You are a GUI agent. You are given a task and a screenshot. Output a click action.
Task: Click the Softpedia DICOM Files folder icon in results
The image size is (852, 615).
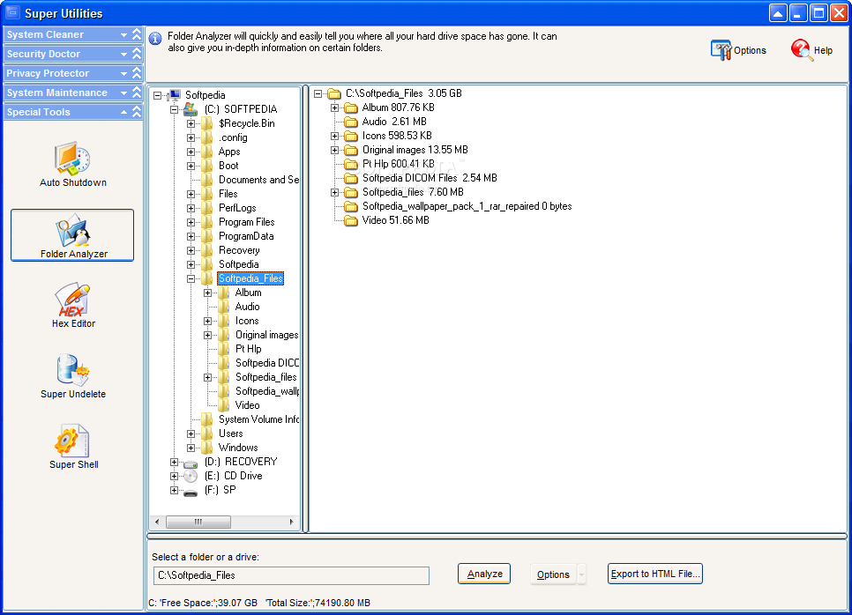click(351, 178)
